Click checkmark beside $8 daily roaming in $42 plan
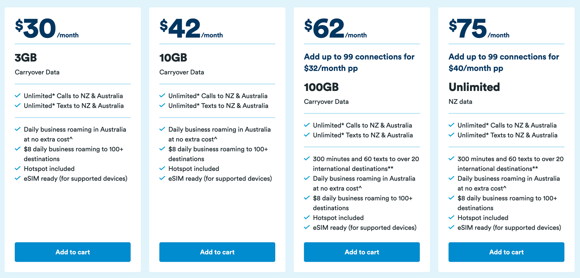The width and height of the screenshot is (580, 278). [162, 149]
